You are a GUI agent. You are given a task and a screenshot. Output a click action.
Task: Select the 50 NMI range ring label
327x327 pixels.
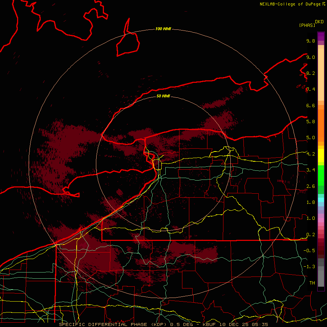(x=163, y=96)
